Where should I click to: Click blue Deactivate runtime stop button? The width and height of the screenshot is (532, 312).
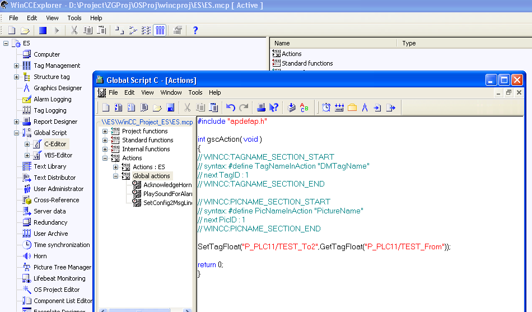[43, 31]
